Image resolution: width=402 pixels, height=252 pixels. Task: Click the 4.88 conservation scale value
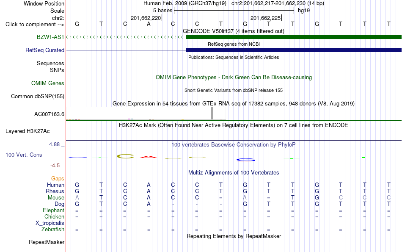tap(54, 144)
